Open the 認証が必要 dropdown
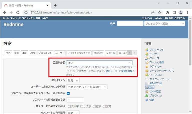 tap(99, 63)
